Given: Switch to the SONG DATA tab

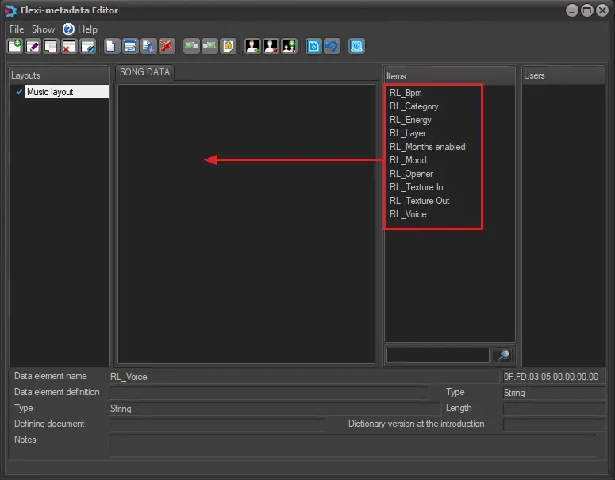Looking at the screenshot, I should 144,72.
